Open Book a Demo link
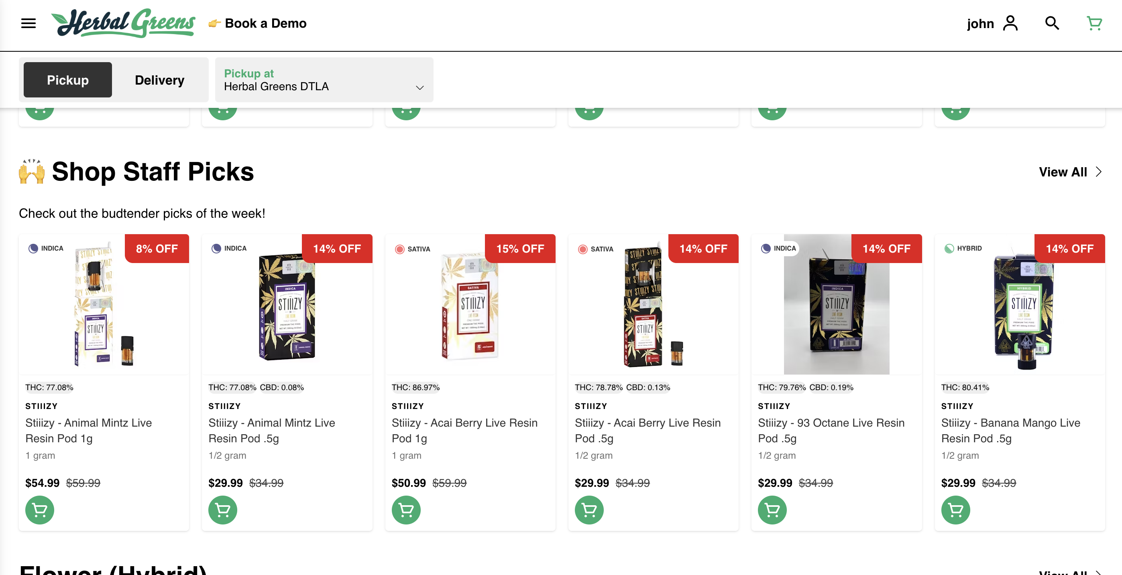Image resolution: width=1122 pixels, height=575 pixels. point(257,24)
